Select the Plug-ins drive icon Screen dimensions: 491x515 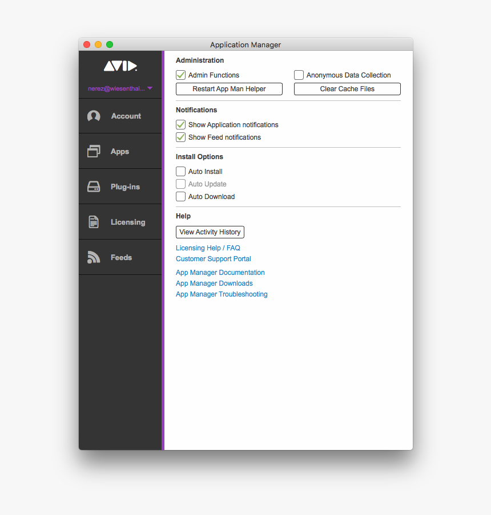pos(94,186)
